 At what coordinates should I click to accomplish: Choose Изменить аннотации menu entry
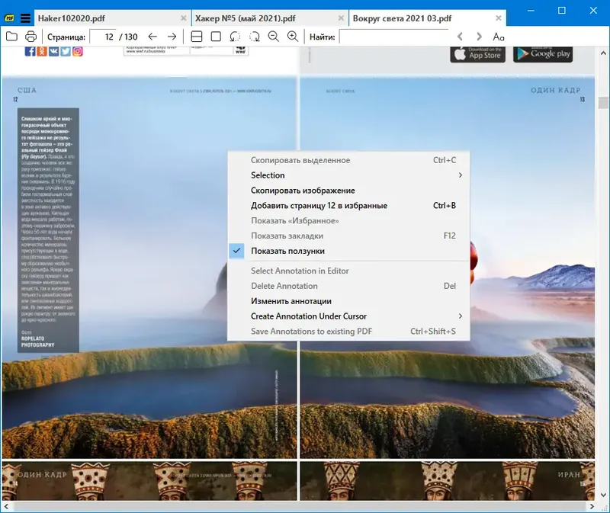point(348,301)
